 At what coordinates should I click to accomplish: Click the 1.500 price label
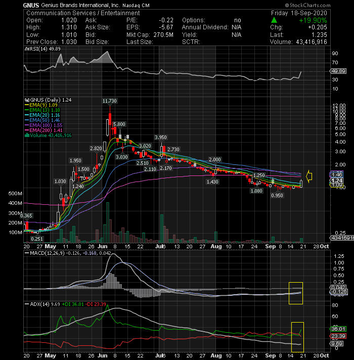click(x=83, y=169)
